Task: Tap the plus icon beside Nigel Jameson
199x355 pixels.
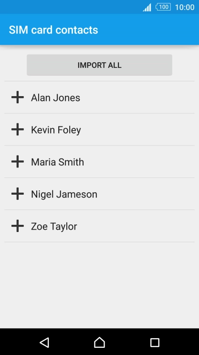Action: [x=18, y=194]
